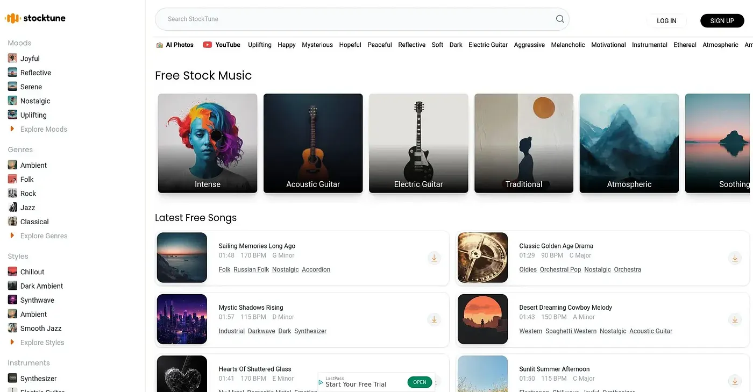Click the Jazz genre icon
This screenshot has width=753, height=392.
pyautogui.click(x=12, y=207)
